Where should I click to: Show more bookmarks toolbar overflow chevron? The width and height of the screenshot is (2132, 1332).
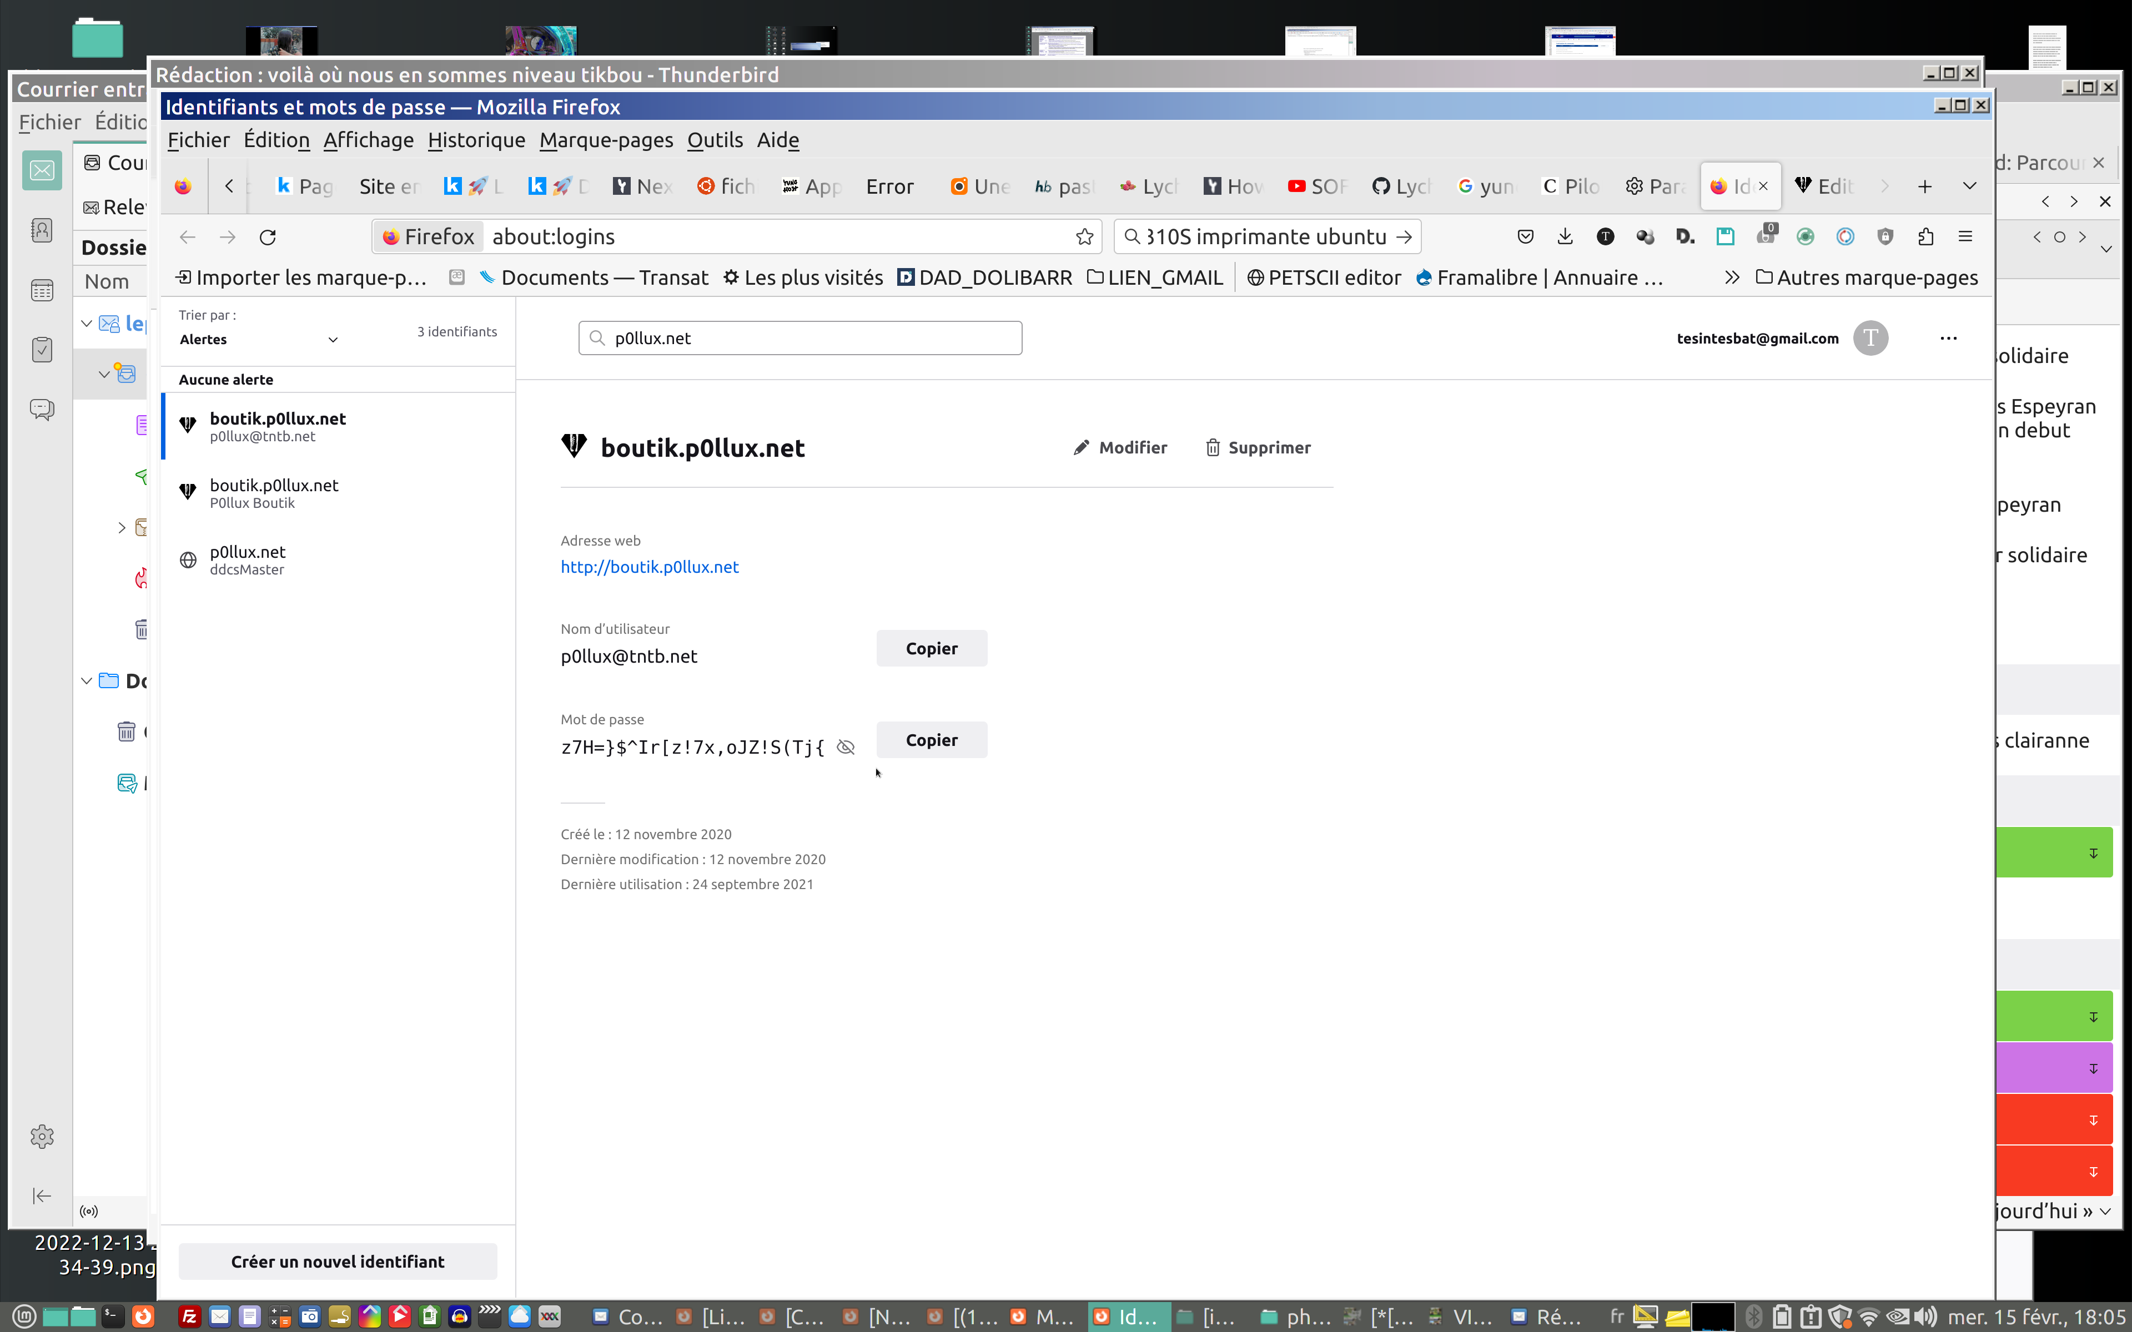tap(1731, 277)
